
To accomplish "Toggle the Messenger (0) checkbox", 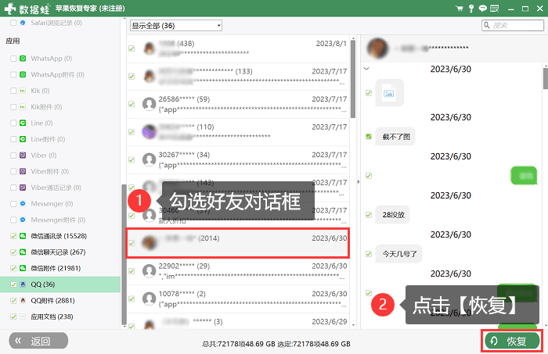I will click(x=13, y=204).
